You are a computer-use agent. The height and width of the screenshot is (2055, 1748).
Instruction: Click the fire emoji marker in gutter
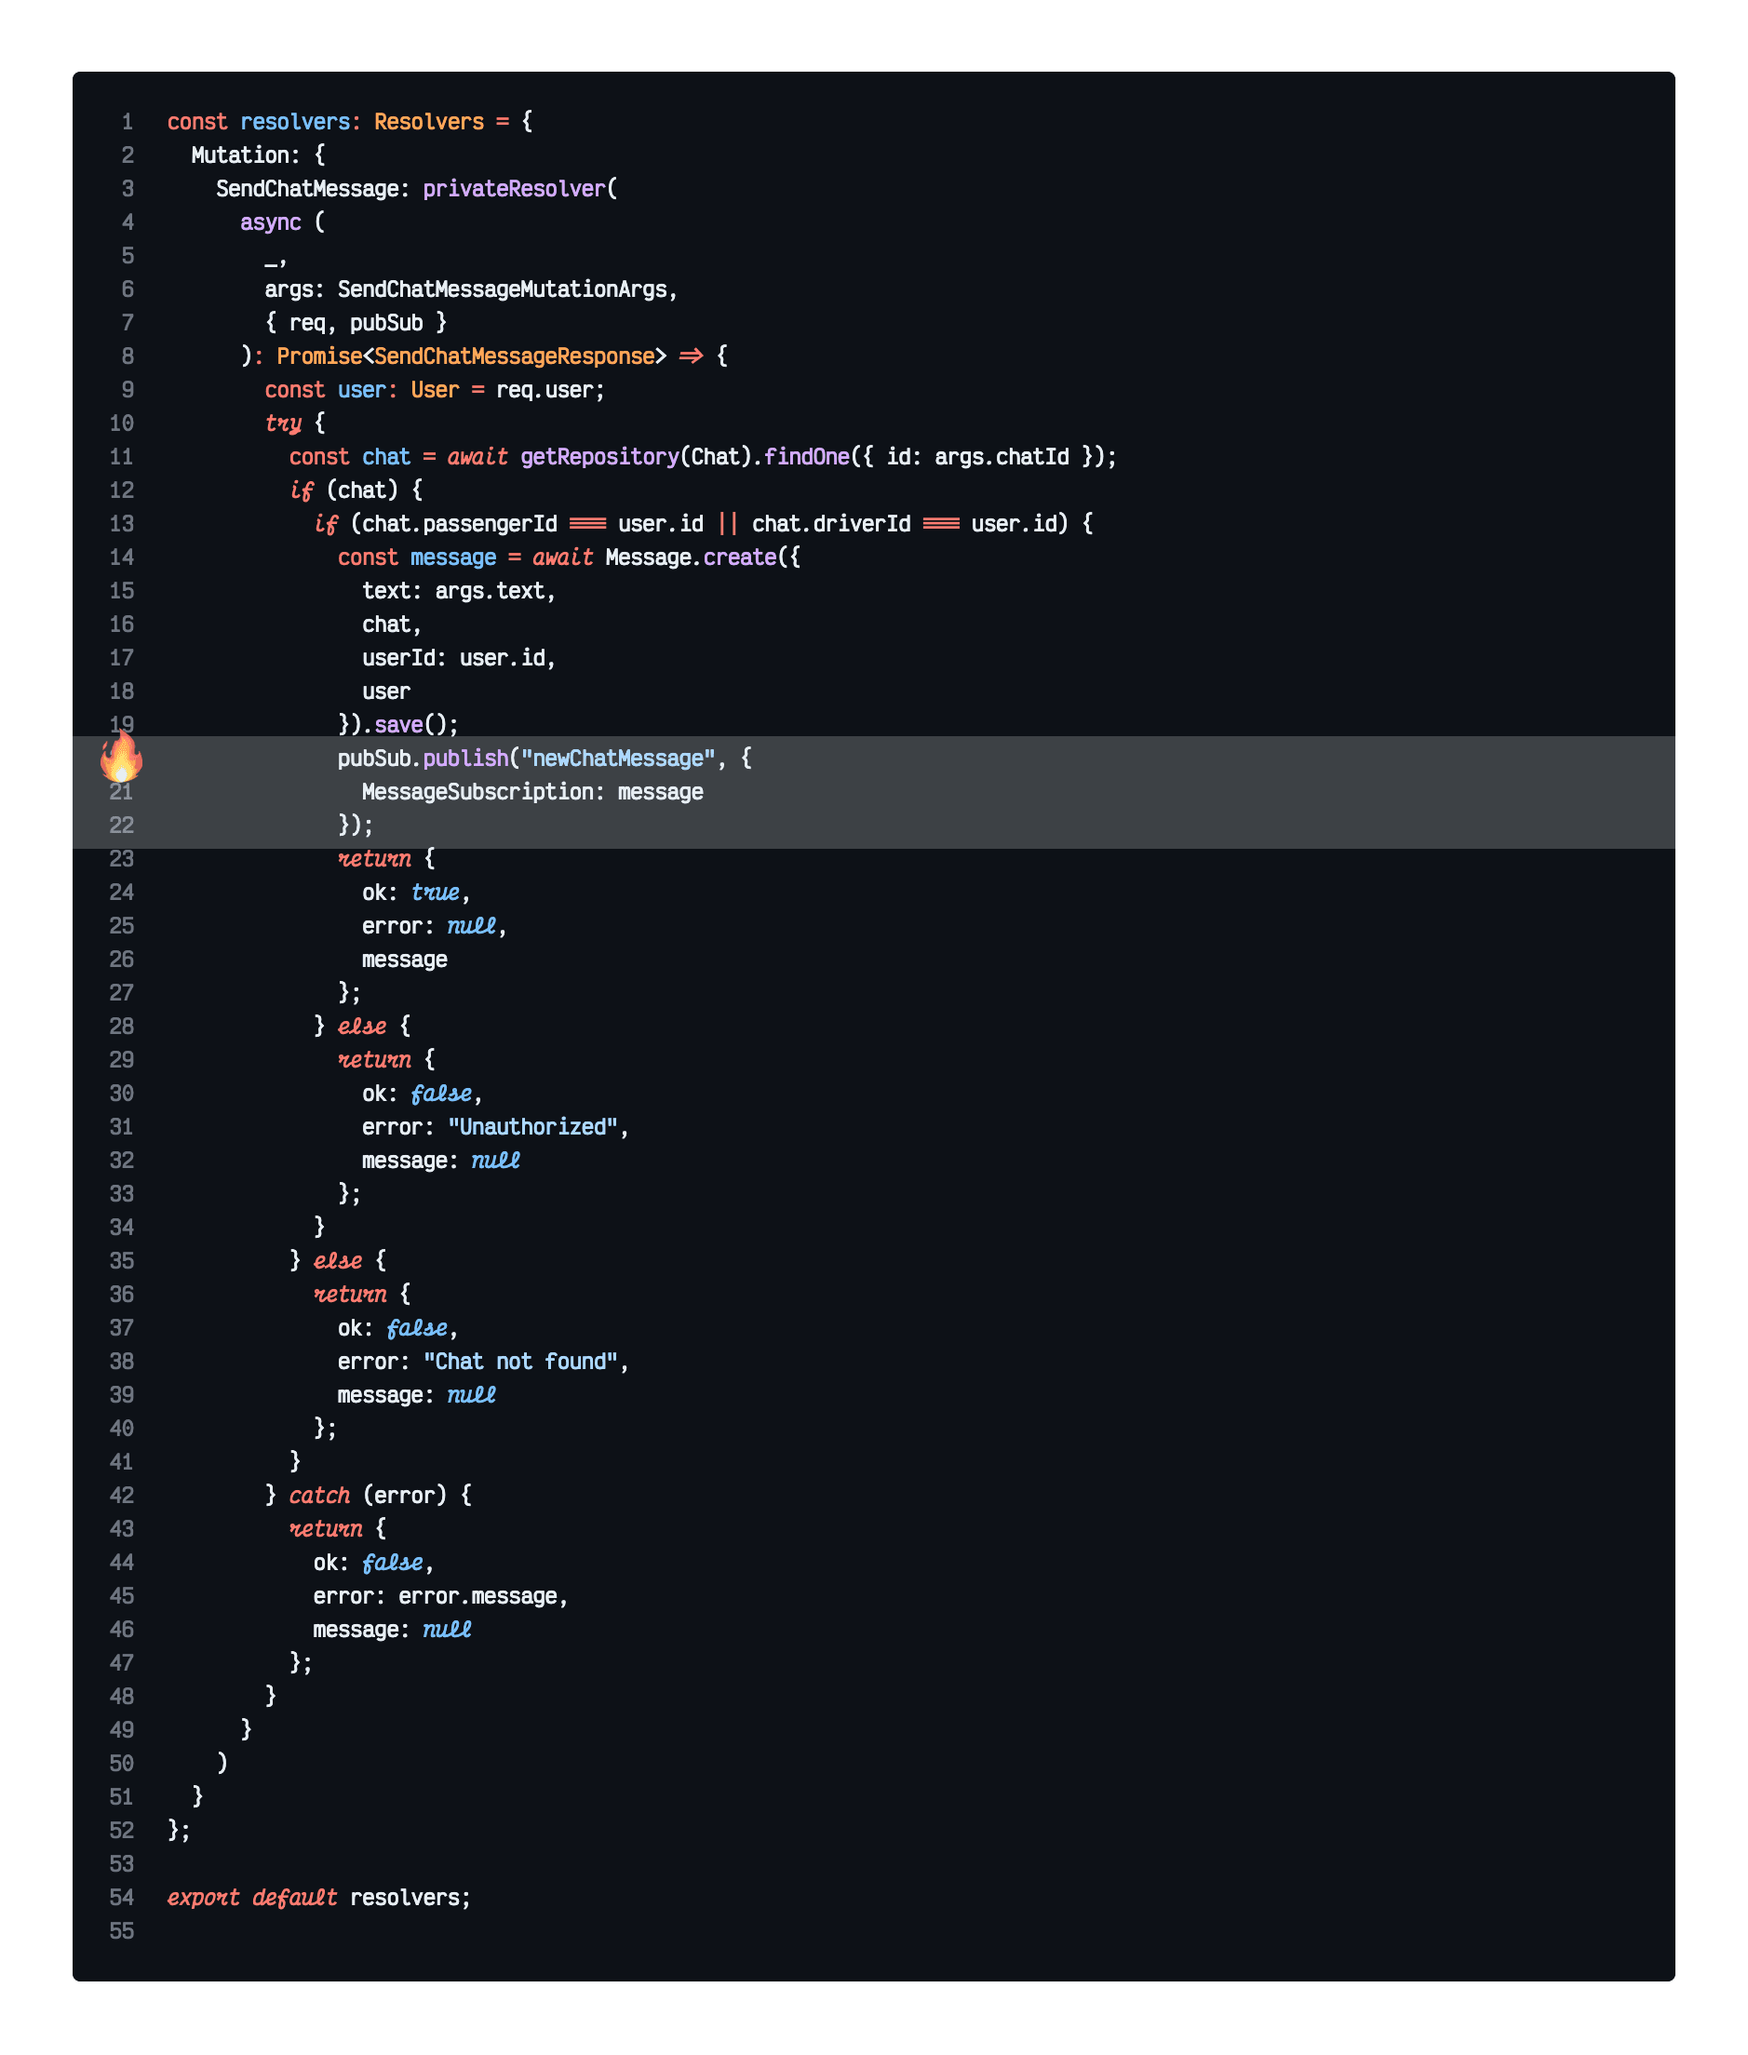(x=121, y=756)
